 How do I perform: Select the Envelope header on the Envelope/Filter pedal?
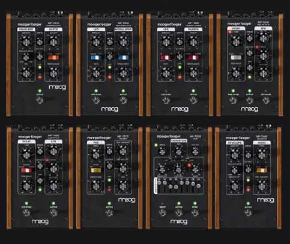pyautogui.click(x=26, y=29)
